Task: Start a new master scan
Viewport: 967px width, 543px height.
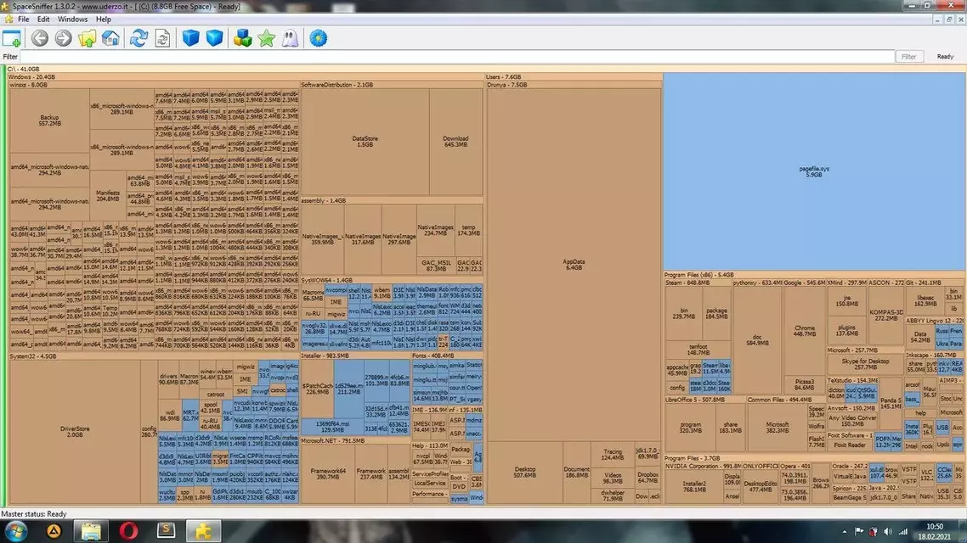Action: pyautogui.click(x=139, y=38)
